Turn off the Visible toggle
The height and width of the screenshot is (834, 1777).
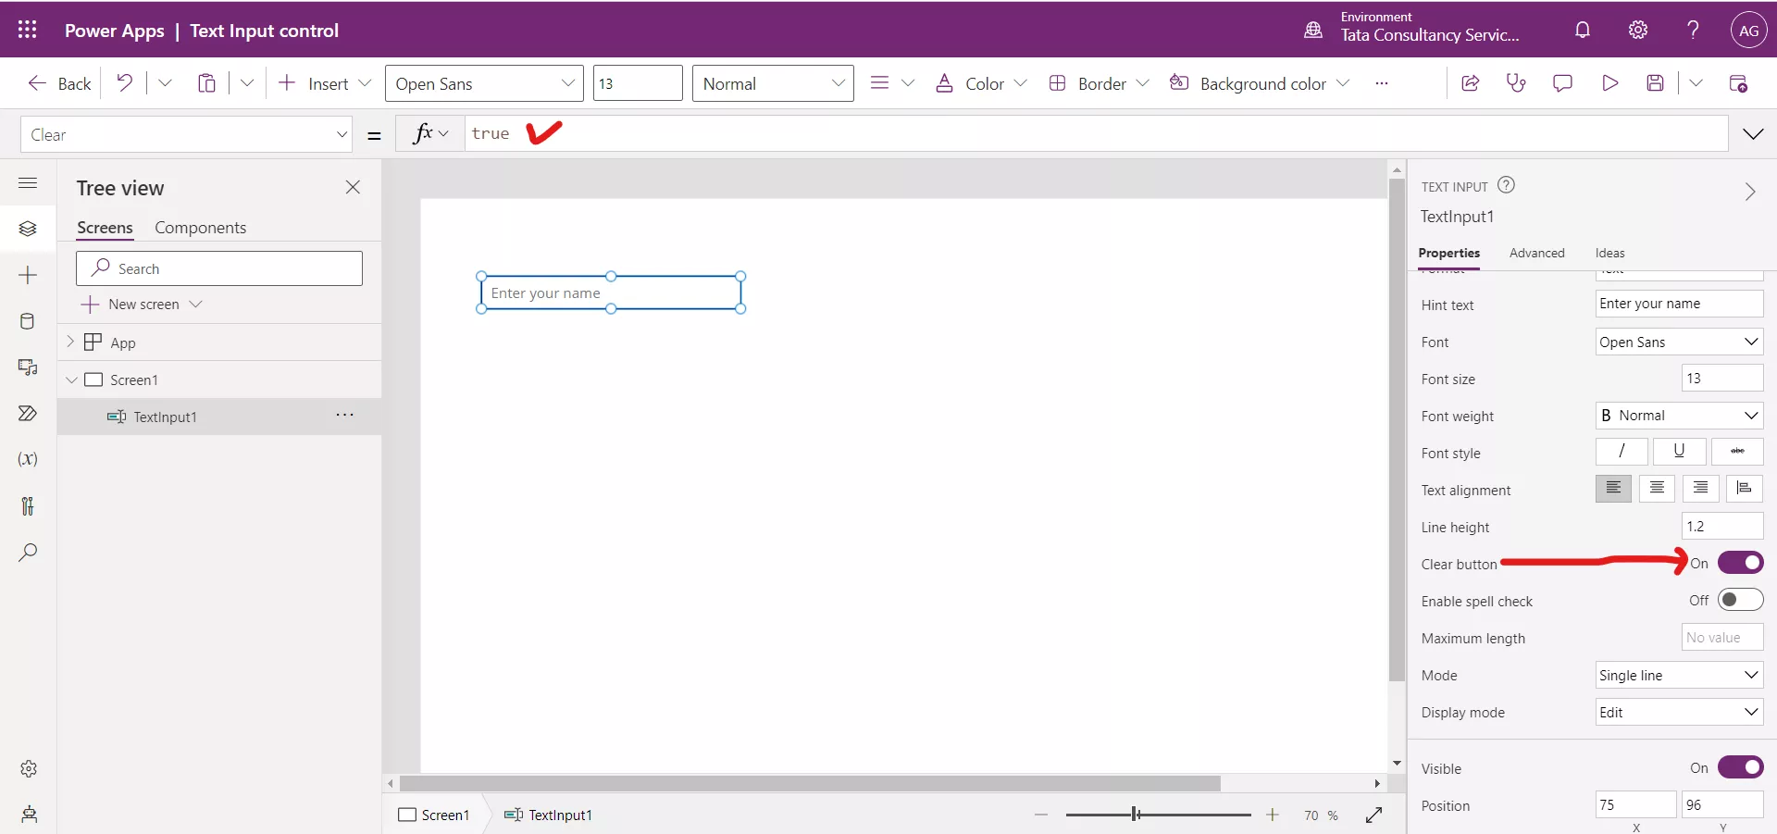coord(1740,767)
